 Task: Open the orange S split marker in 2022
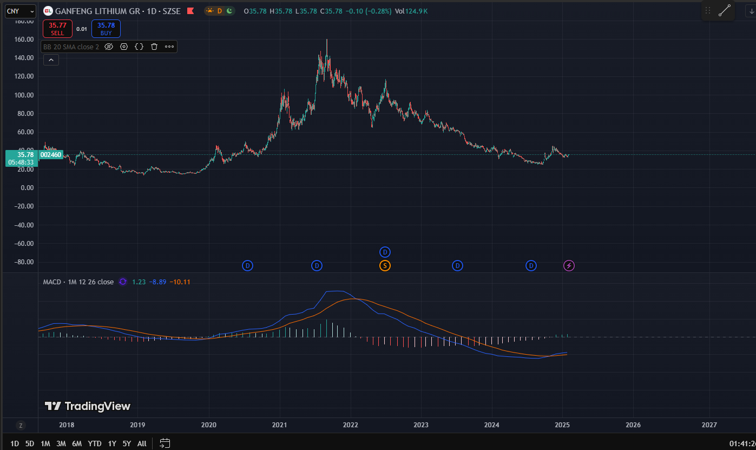tap(385, 265)
